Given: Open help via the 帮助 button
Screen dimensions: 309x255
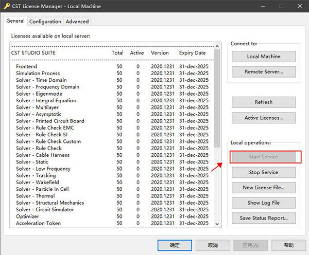Looking at the screenshot, I should [x=289, y=245].
